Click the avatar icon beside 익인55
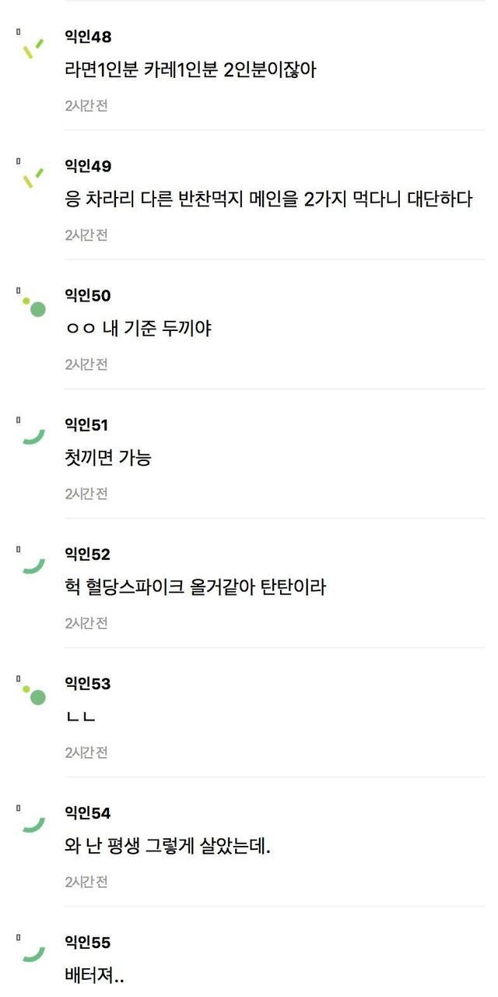Image resolution: width=498 pixels, height=997 pixels. (33, 953)
